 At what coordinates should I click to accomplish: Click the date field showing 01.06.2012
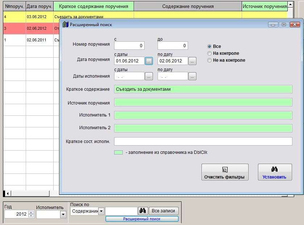[x=129, y=61]
